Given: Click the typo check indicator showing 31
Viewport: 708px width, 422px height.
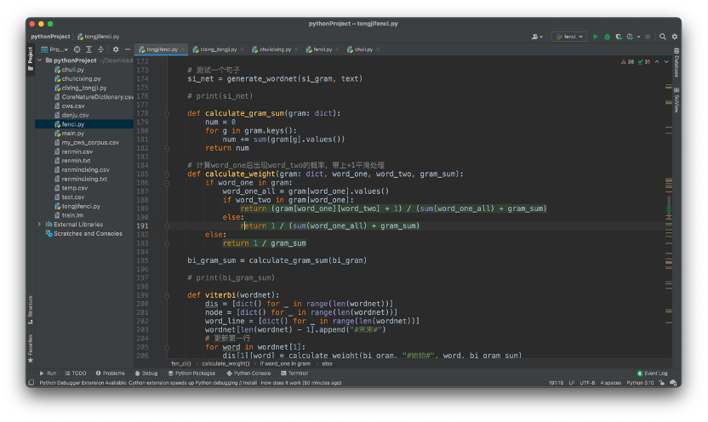Looking at the screenshot, I should coord(644,62).
